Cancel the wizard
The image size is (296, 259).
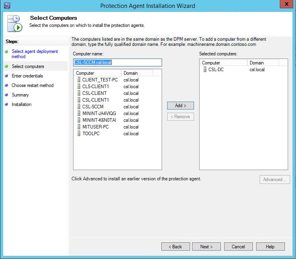click(238, 246)
